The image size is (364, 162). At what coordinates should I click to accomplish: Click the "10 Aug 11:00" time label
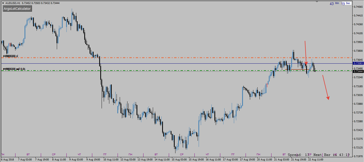(x=111, y=160)
